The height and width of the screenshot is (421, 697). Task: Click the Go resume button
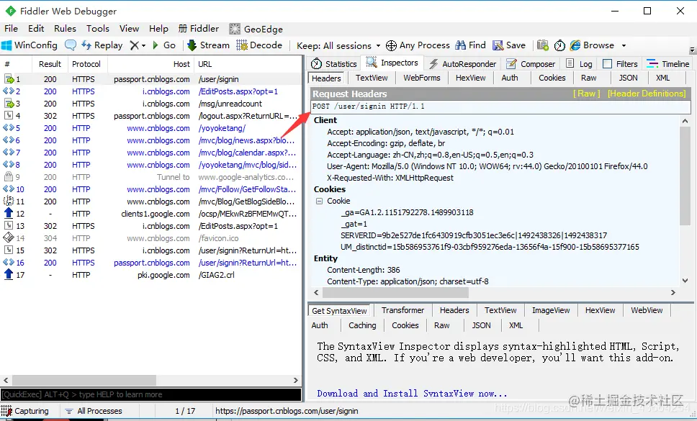click(x=164, y=45)
